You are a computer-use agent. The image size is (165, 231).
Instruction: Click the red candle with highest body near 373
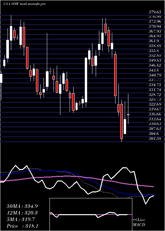tap(106, 28)
